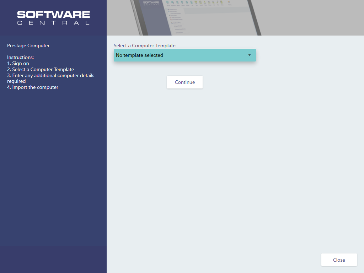Click the word "CENTRAL" in the logo
This screenshot has width=364, height=273.
click(x=53, y=23)
